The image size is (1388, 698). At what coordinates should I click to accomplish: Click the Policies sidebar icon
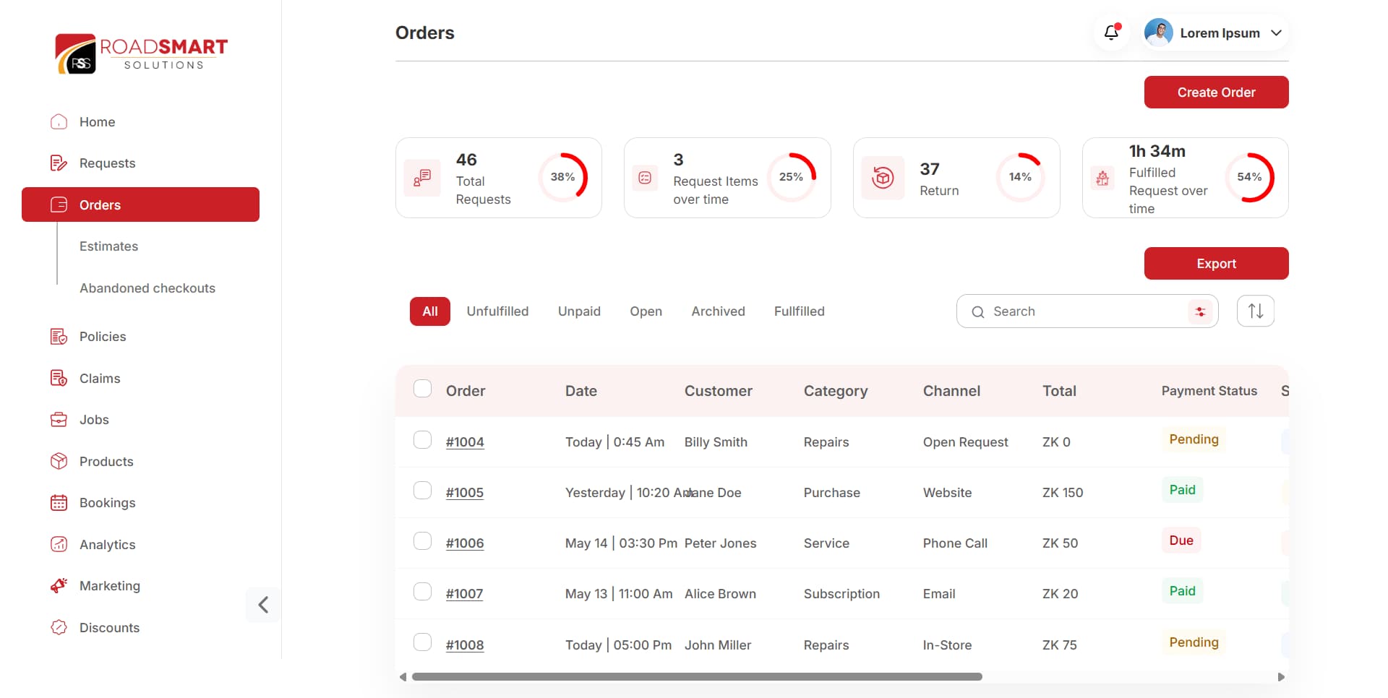click(59, 337)
